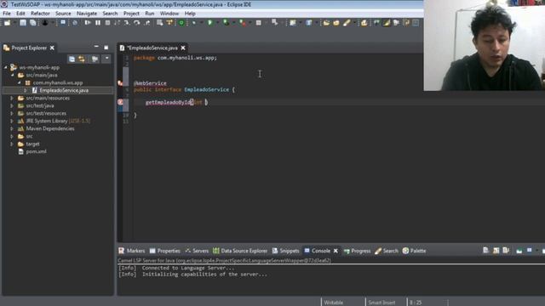Click the Step Over debug icon

coord(137,23)
